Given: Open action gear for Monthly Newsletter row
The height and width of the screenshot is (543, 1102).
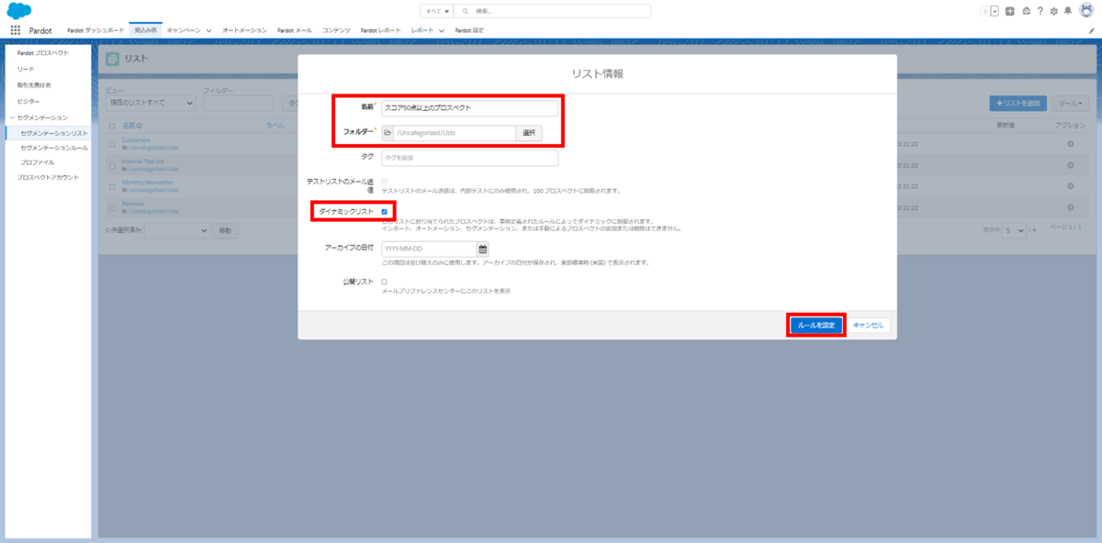Looking at the screenshot, I should [1070, 185].
